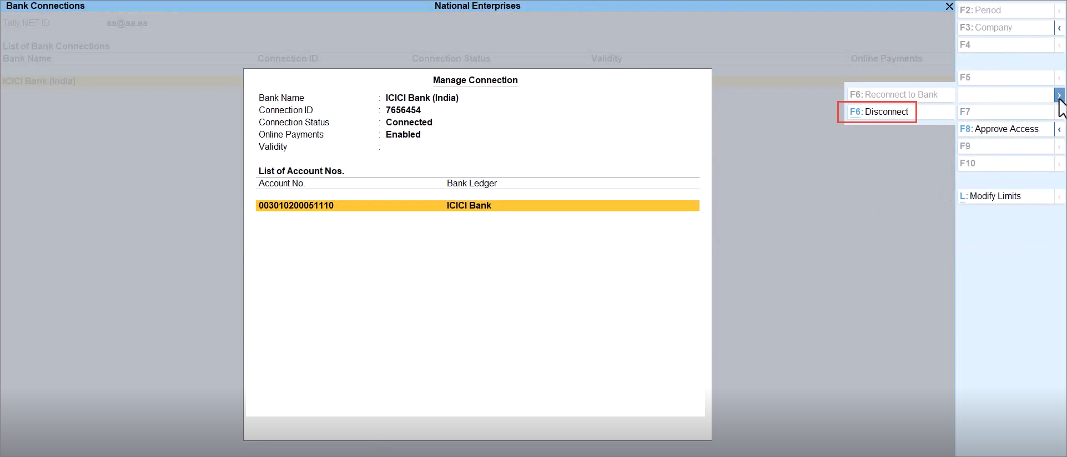Expand the chevron next to F5
Image resolution: width=1067 pixels, height=457 pixels.
pos(1059,78)
